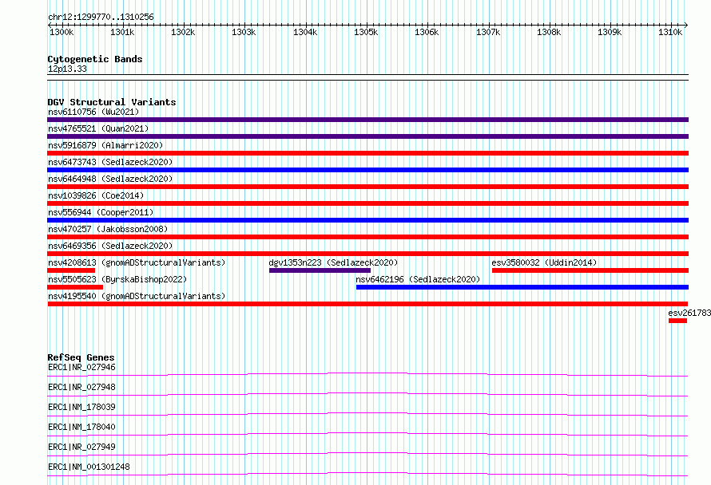Open the ERC1|NM_178040 transcript label
The width and height of the screenshot is (711, 485).
tap(81, 427)
